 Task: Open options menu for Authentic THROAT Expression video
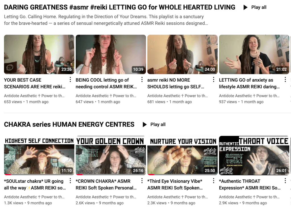click(285, 181)
